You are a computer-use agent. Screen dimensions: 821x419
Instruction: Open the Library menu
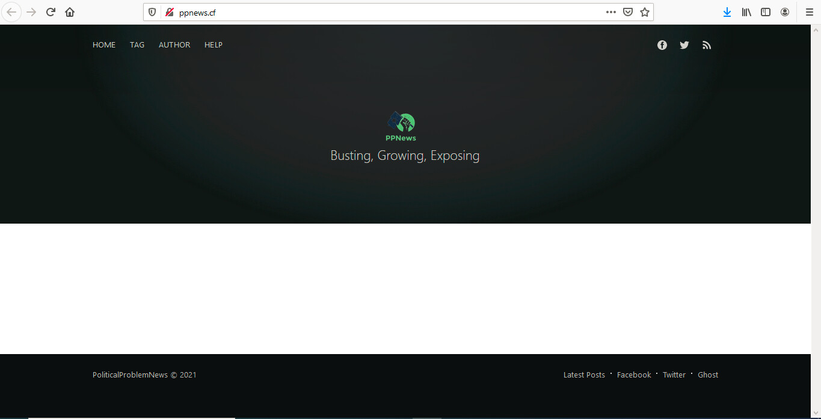746,12
